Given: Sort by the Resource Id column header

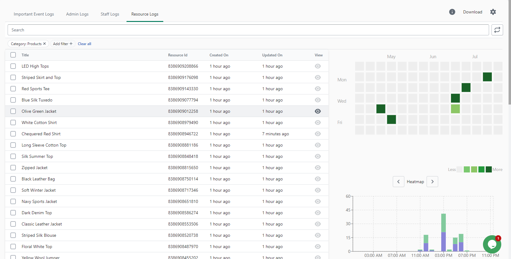Looking at the screenshot, I should (178, 55).
